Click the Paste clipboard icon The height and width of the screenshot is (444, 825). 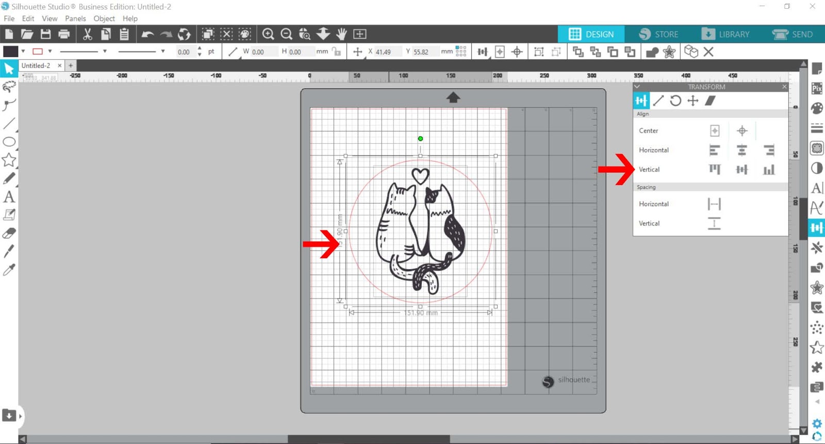(124, 34)
